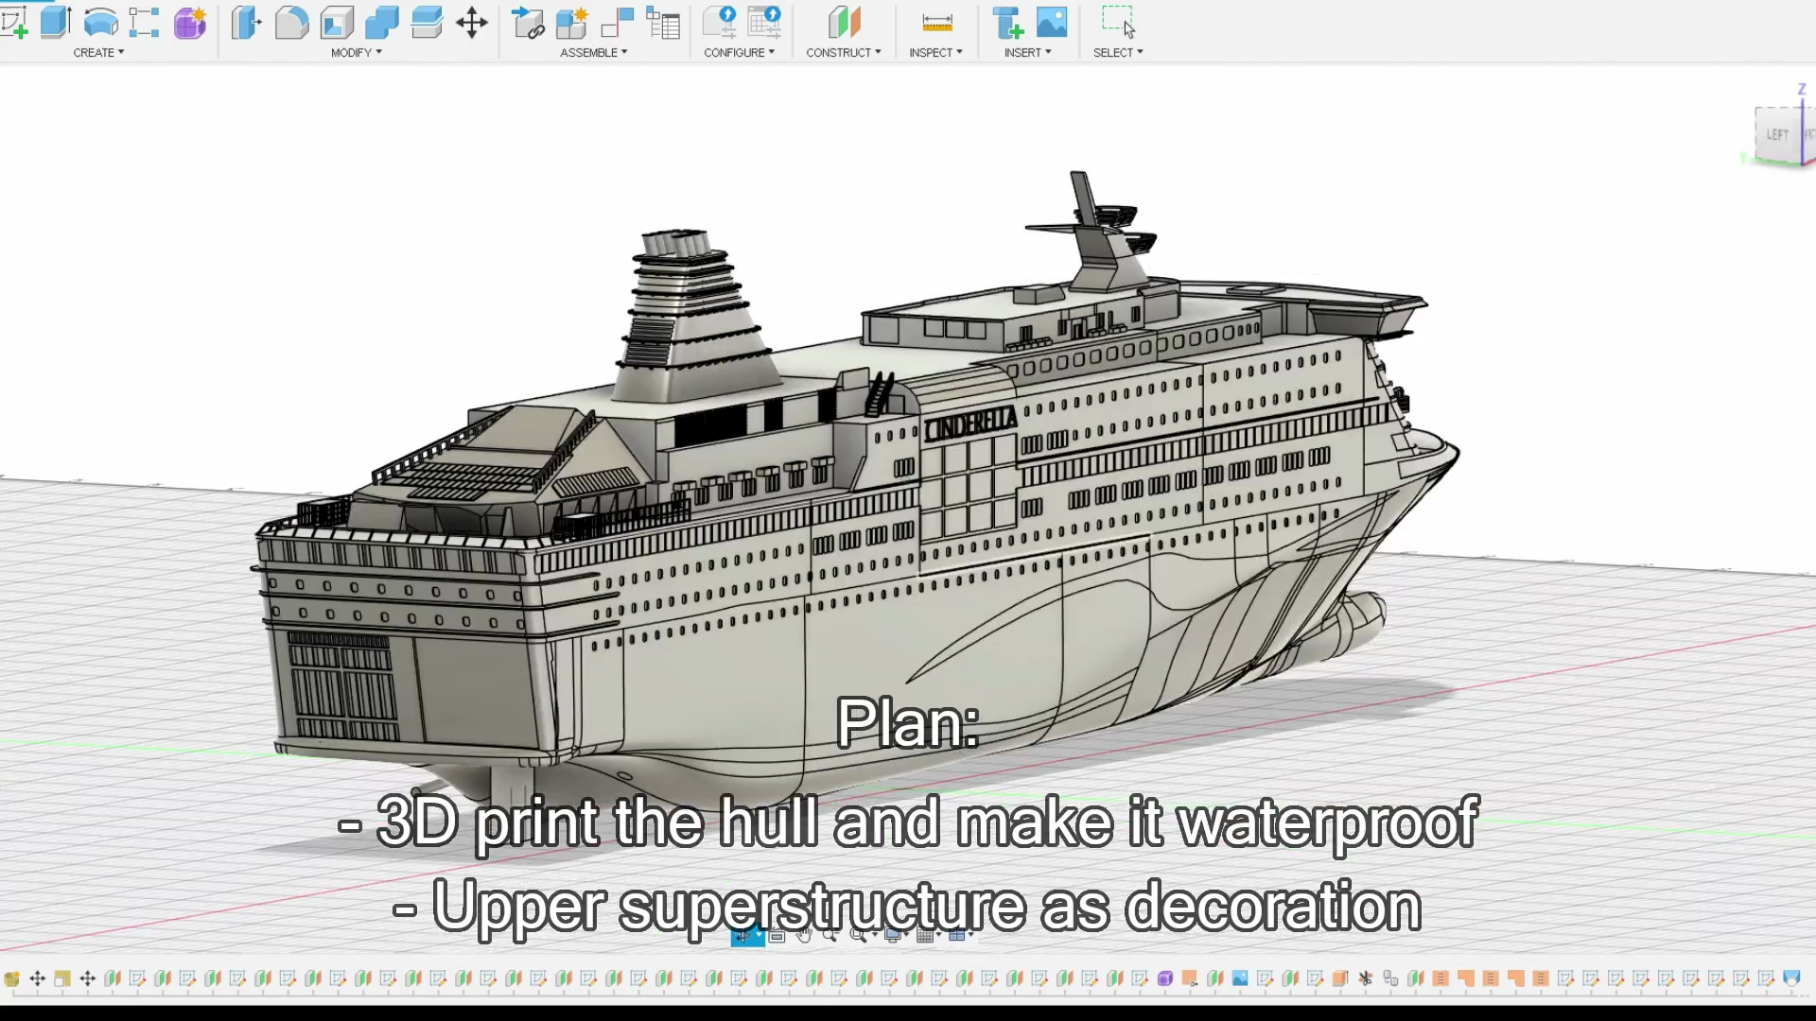
Task: Click the Insert fastener icon with green plus
Action: 1007,23
